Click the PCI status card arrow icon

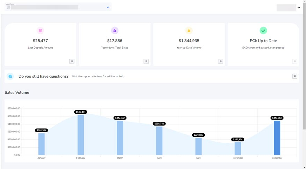295,62
